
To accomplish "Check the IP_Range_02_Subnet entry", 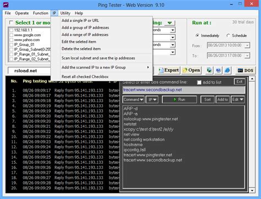I will tap(12, 59).
